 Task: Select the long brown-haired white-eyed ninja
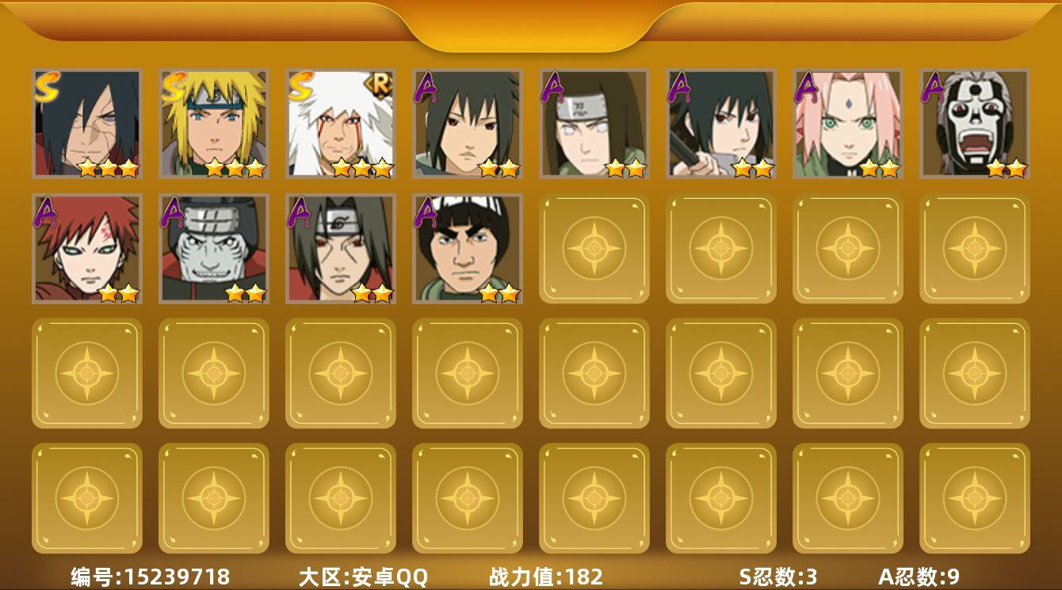[594, 123]
